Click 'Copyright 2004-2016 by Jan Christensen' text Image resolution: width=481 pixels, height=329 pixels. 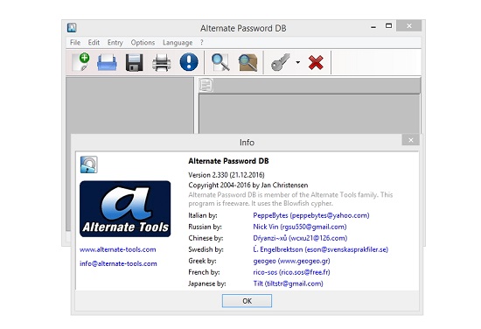248,185
